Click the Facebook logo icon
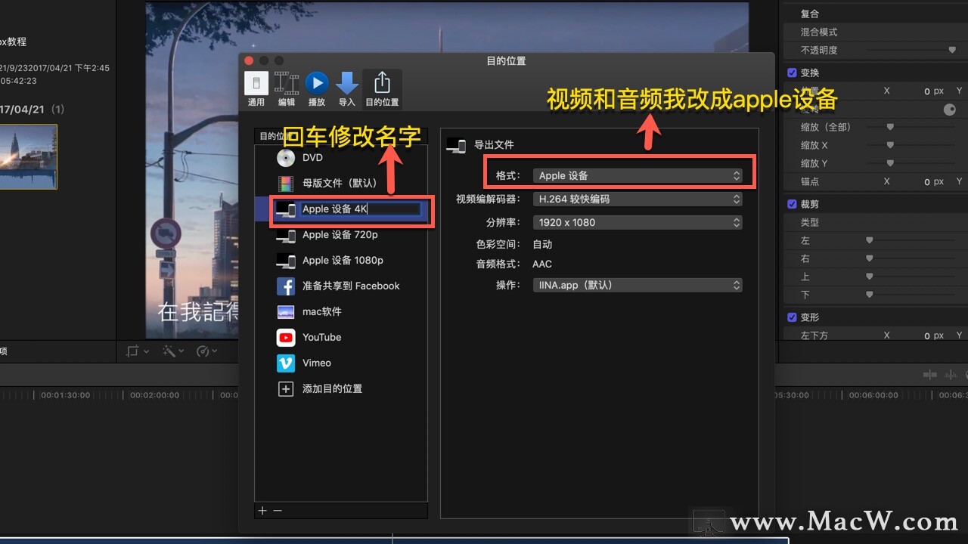 (x=286, y=286)
